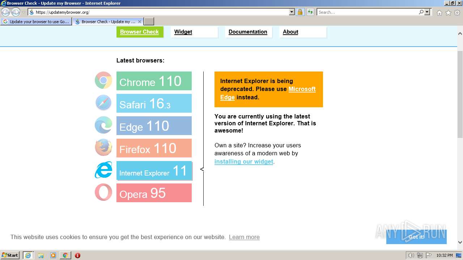Select the Safari 16.3 tile
463x260 pixels.
[x=154, y=103]
